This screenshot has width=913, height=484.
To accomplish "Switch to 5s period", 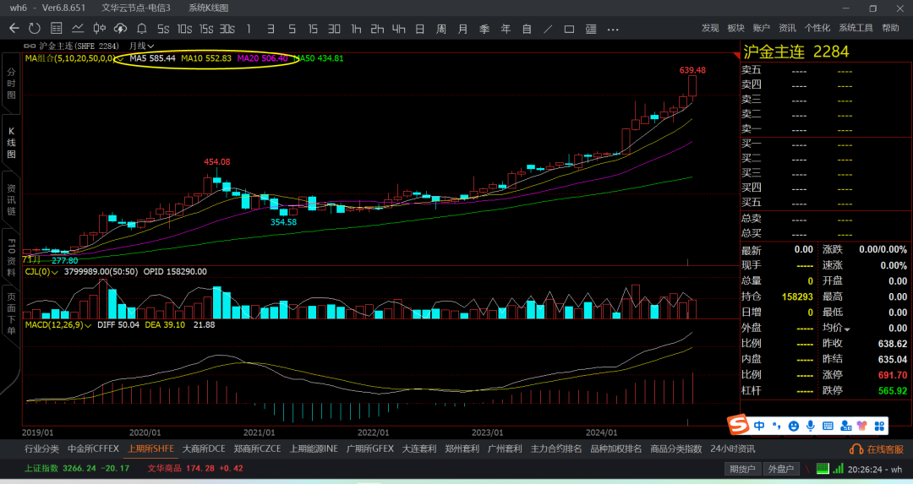I will click(x=163, y=29).
